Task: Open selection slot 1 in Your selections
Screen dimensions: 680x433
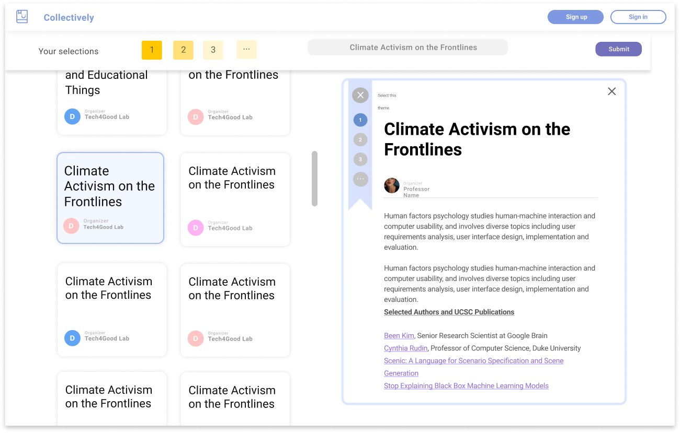Action: [x=152, y=50]
